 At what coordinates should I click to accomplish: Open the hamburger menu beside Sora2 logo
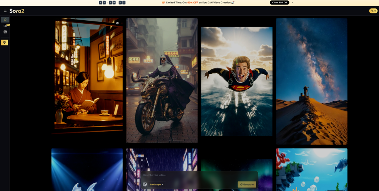(5, 11)
